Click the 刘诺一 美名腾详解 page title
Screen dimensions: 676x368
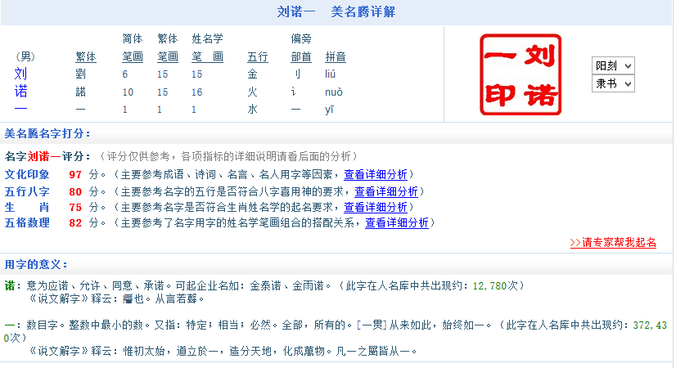click(337, 11)
